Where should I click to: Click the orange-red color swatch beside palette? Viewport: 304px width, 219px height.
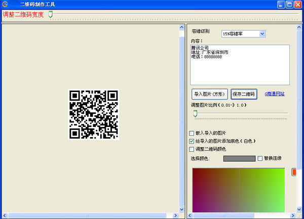click(294, 172)
